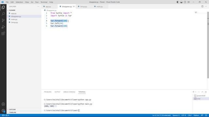Toggle the primary side bar layout icon
This screenshot has width=209, height=117.
pyautogui.click(x=178, y=2)
